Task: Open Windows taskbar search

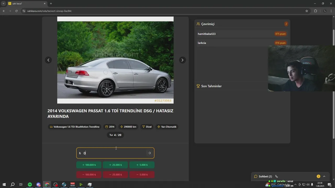Action: 12,185
